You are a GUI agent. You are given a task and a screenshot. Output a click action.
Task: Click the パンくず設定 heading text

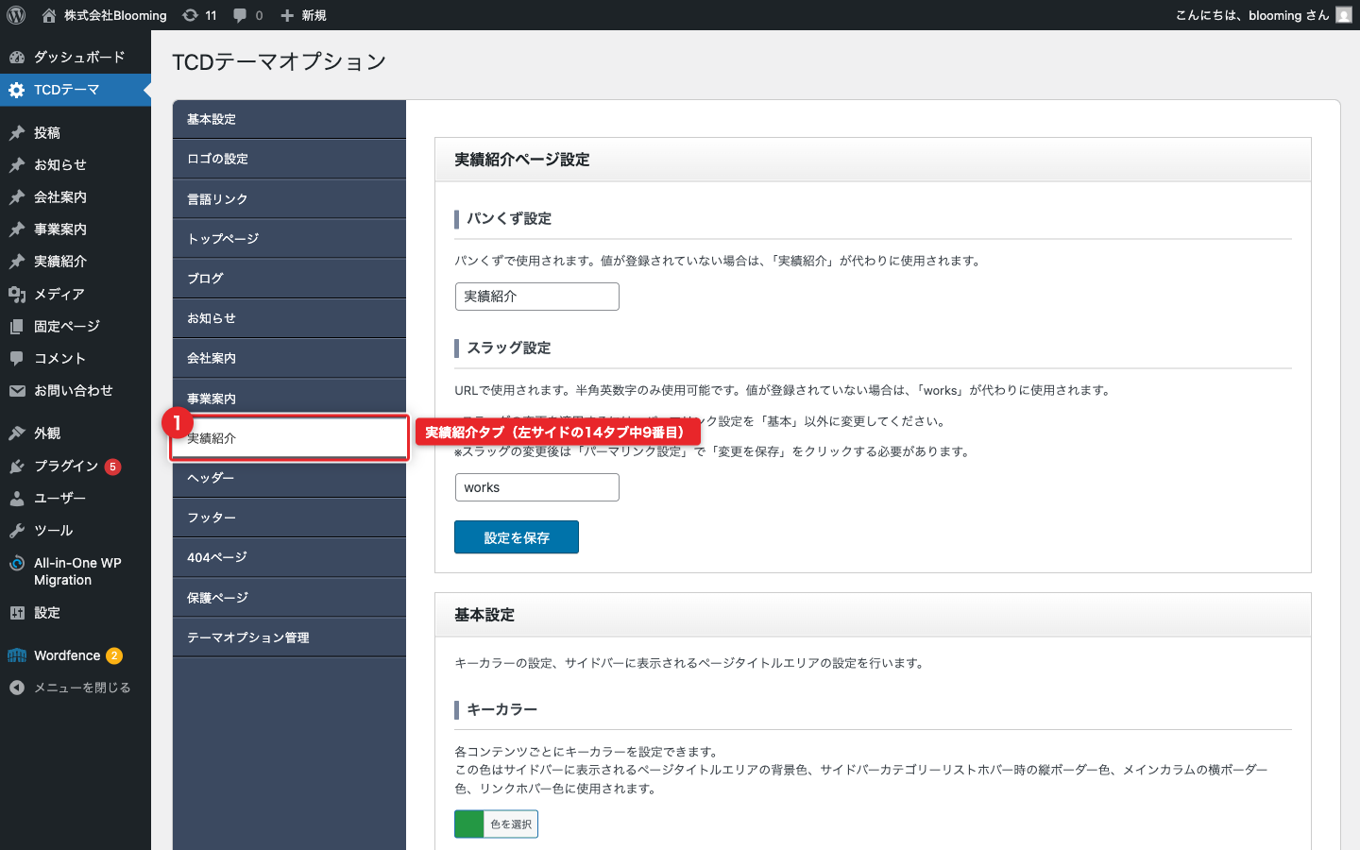click(509, 218)
